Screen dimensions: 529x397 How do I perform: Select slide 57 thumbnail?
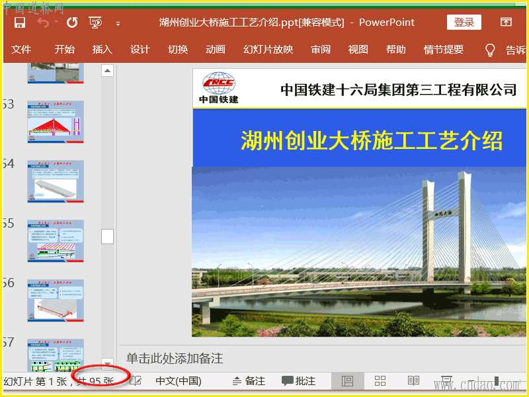click(56, 355)
